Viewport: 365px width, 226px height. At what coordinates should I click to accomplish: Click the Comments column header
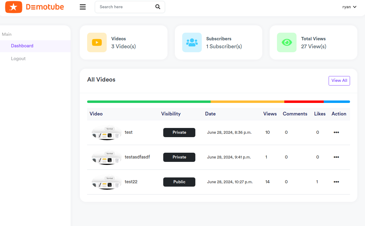click(x=295, y=114)
